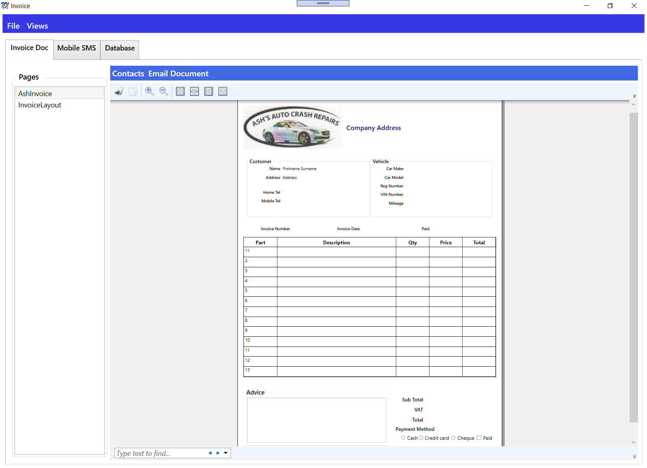Choose two-page view icon
Image resolution: width=647 pixels, height=468 pixels.
pyautogui.click(x=223, y=91)
